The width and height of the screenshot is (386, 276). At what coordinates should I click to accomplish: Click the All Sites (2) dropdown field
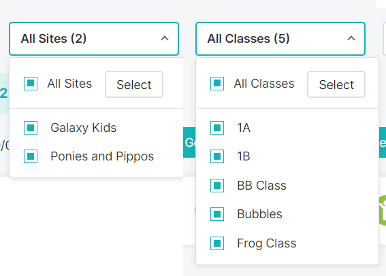(94, 39)
